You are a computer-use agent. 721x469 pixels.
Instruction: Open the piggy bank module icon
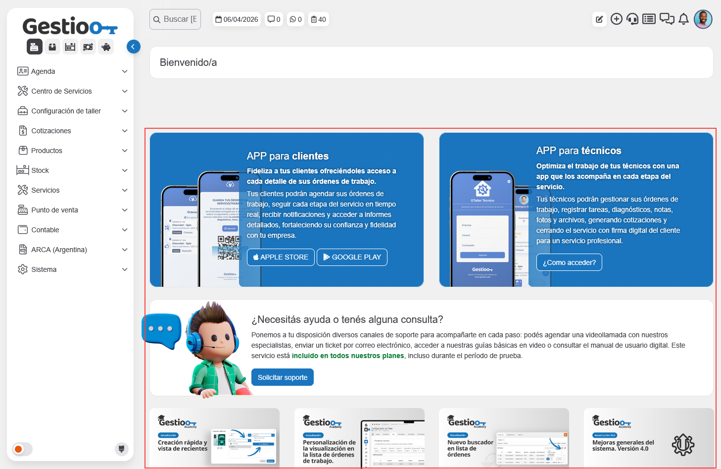coord(106,47)
